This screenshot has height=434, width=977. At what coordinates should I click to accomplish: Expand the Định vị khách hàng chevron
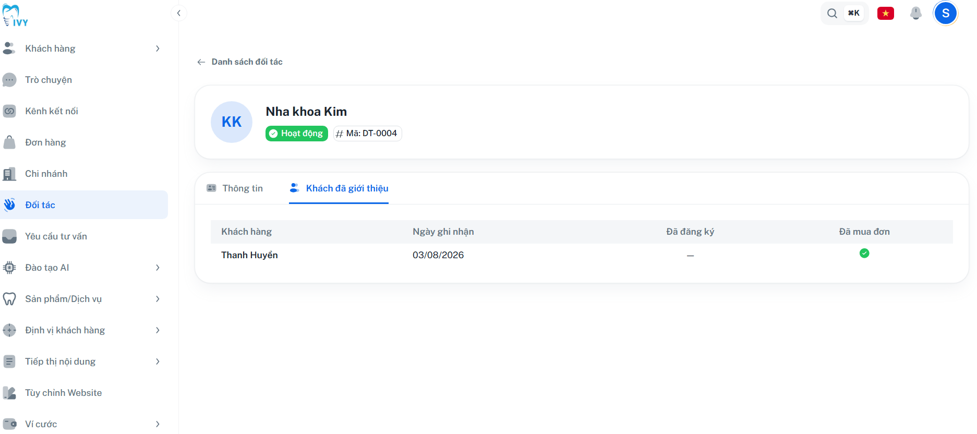(158, 330)
